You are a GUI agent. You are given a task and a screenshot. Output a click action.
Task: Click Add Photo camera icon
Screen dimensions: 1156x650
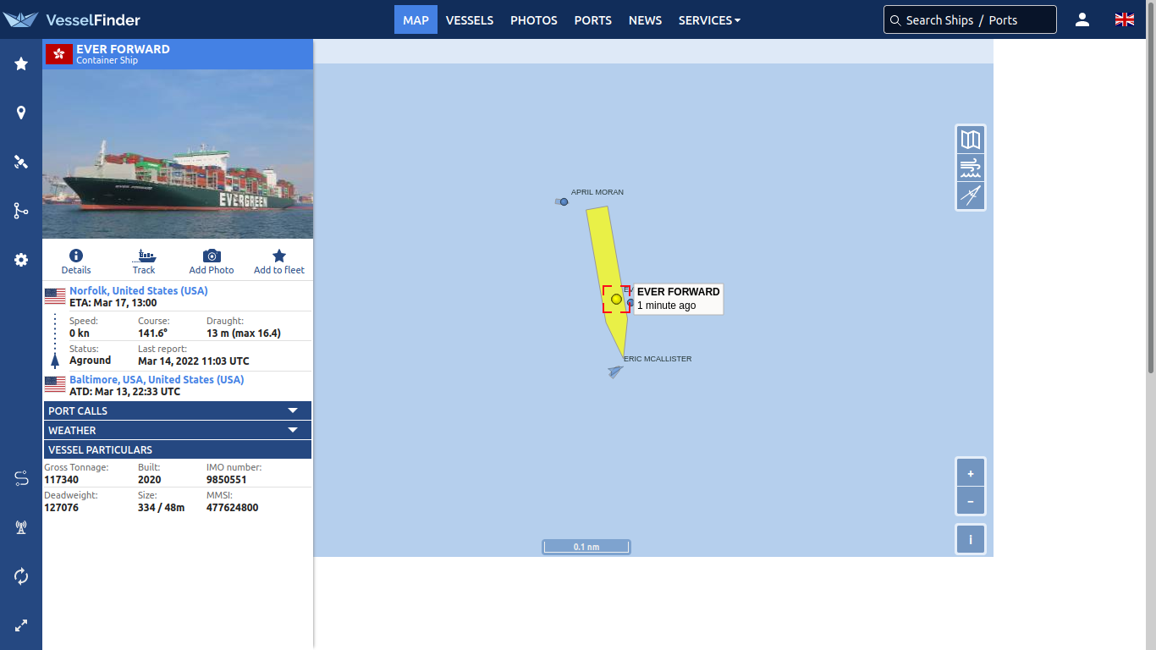click(x=212, y=262)
